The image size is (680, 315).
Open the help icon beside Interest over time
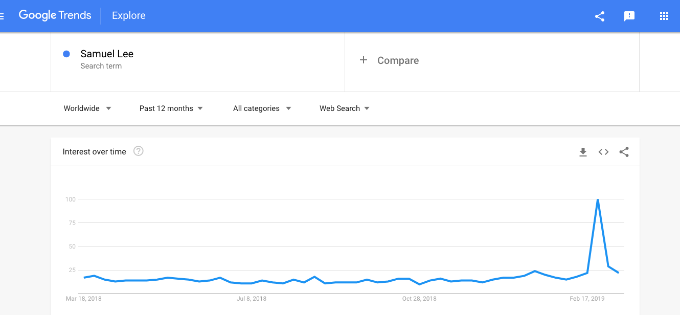[138, 151]
